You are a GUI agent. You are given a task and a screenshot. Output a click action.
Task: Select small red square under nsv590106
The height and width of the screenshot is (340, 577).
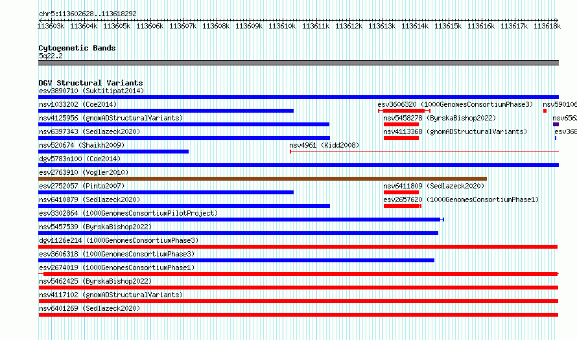click(545, 111)
